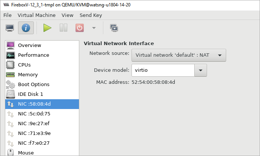This screenshot has width=260, height=156.
Task: Select Overview in hardware list
Action: coord(29,45)
